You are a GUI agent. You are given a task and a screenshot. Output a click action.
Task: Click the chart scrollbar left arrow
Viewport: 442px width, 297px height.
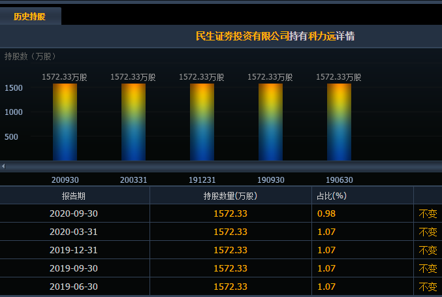pyautogui.click(x=3, y=166)
